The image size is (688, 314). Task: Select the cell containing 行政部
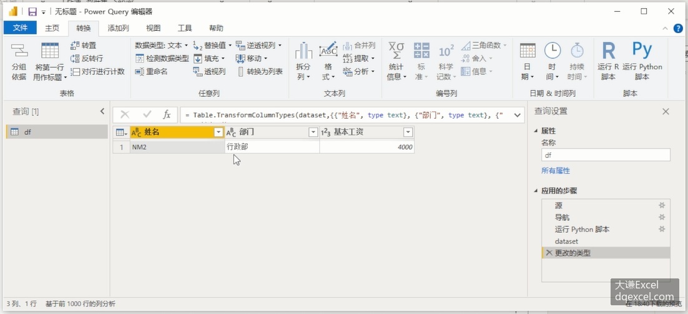(x=272, y=147)
